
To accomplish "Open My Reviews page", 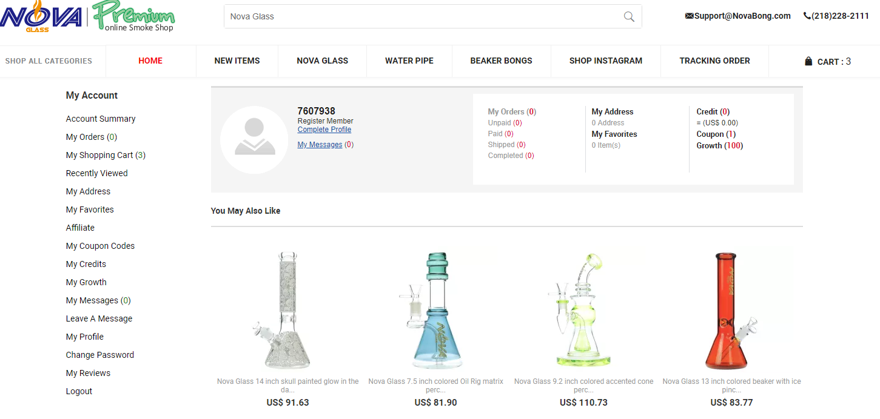I will [x=88, y=373].
